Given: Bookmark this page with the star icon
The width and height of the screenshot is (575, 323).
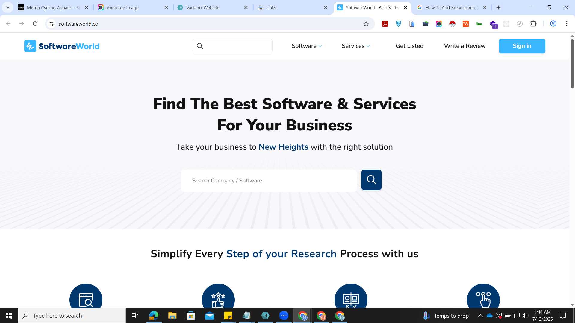Looking at the screenshot, I should click(x=366, y=24).
